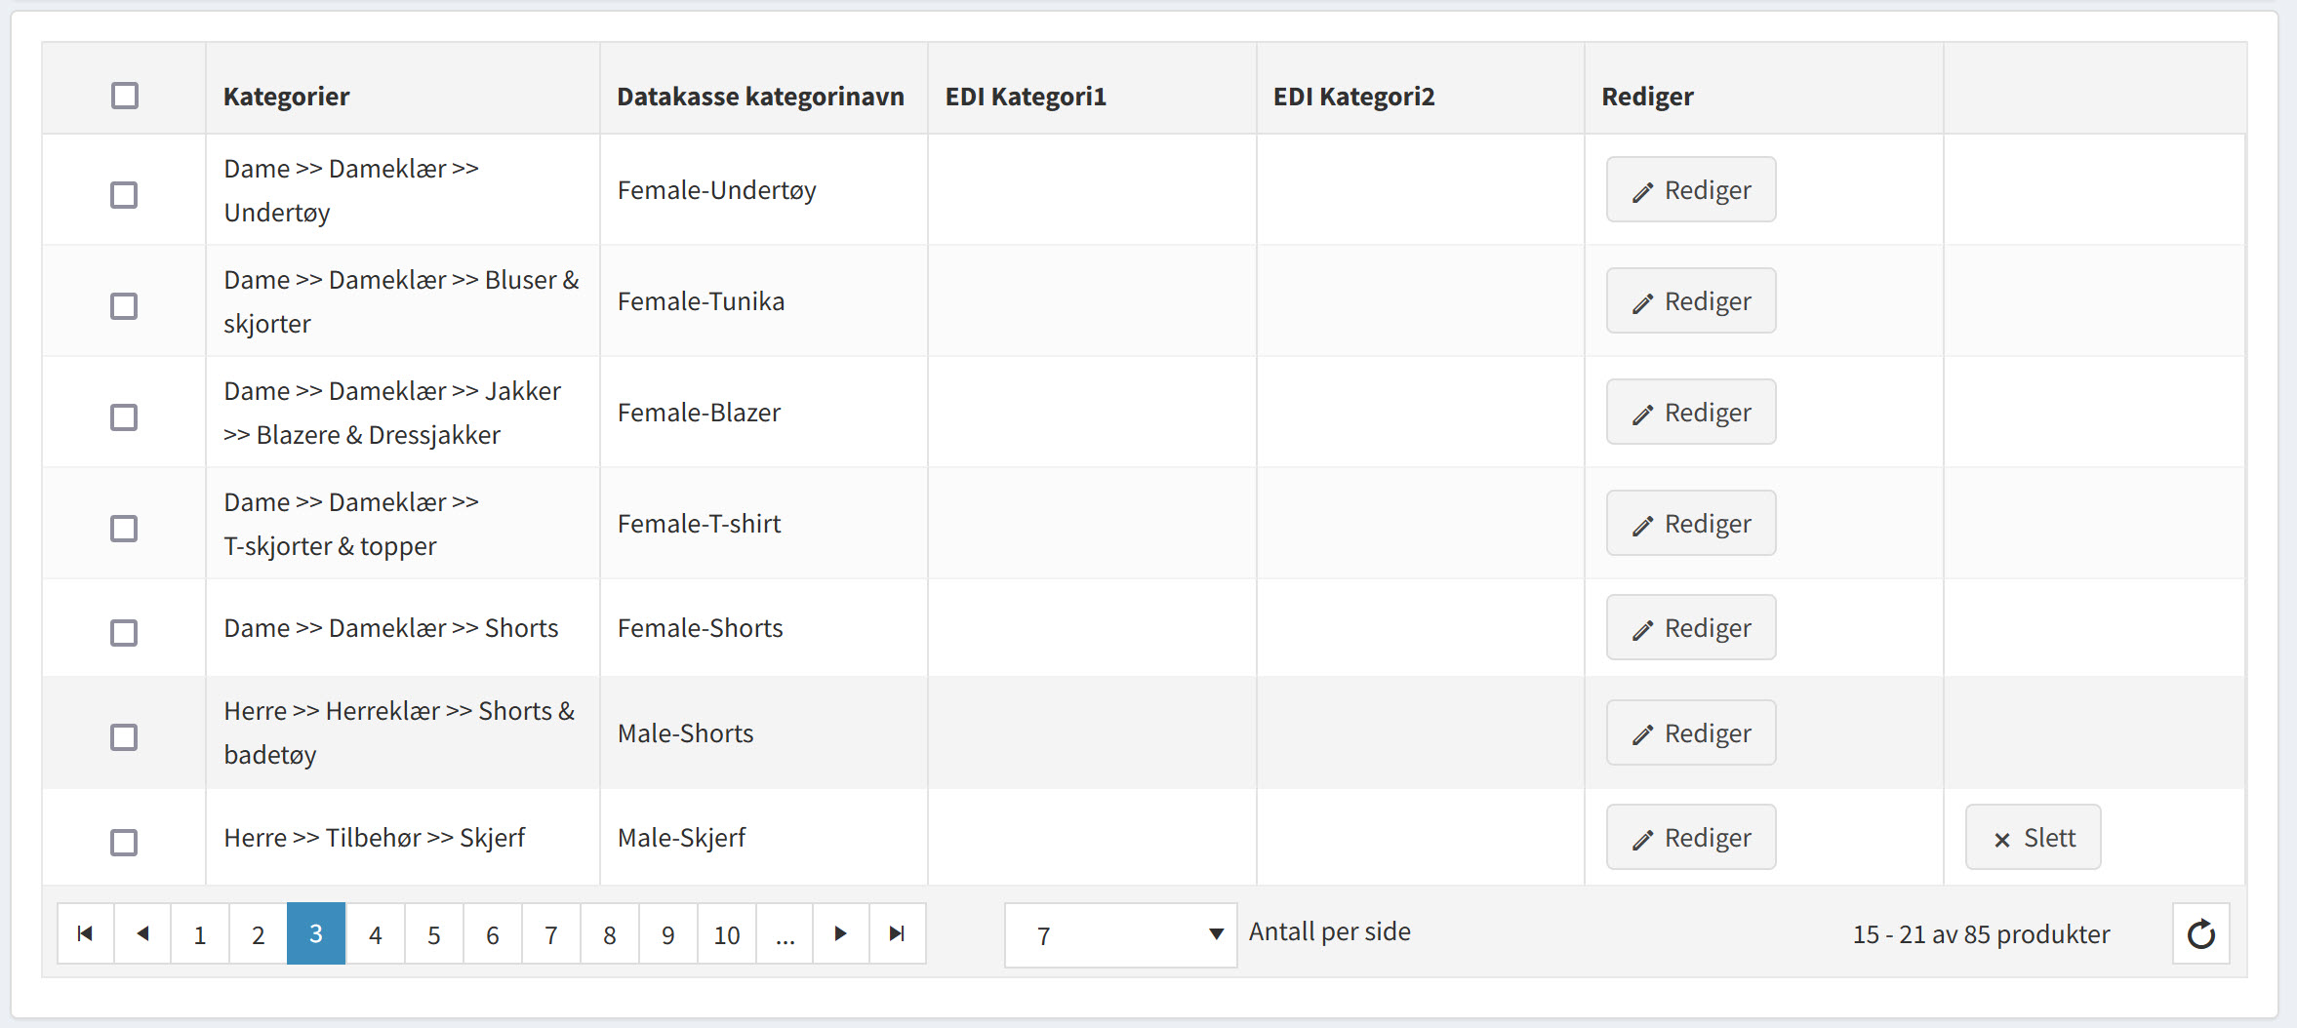
Task: Switch to page 4
Action: pos(375,935)
